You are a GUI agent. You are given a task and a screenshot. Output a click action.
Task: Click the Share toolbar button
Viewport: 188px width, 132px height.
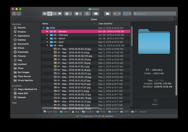[87, 14]
